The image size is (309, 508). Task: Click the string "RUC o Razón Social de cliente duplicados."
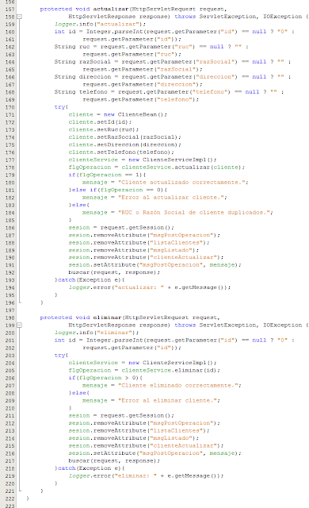(x=194, y=213)
